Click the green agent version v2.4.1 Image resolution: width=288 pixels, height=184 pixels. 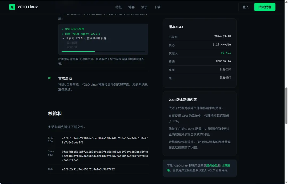pos(226,53)
